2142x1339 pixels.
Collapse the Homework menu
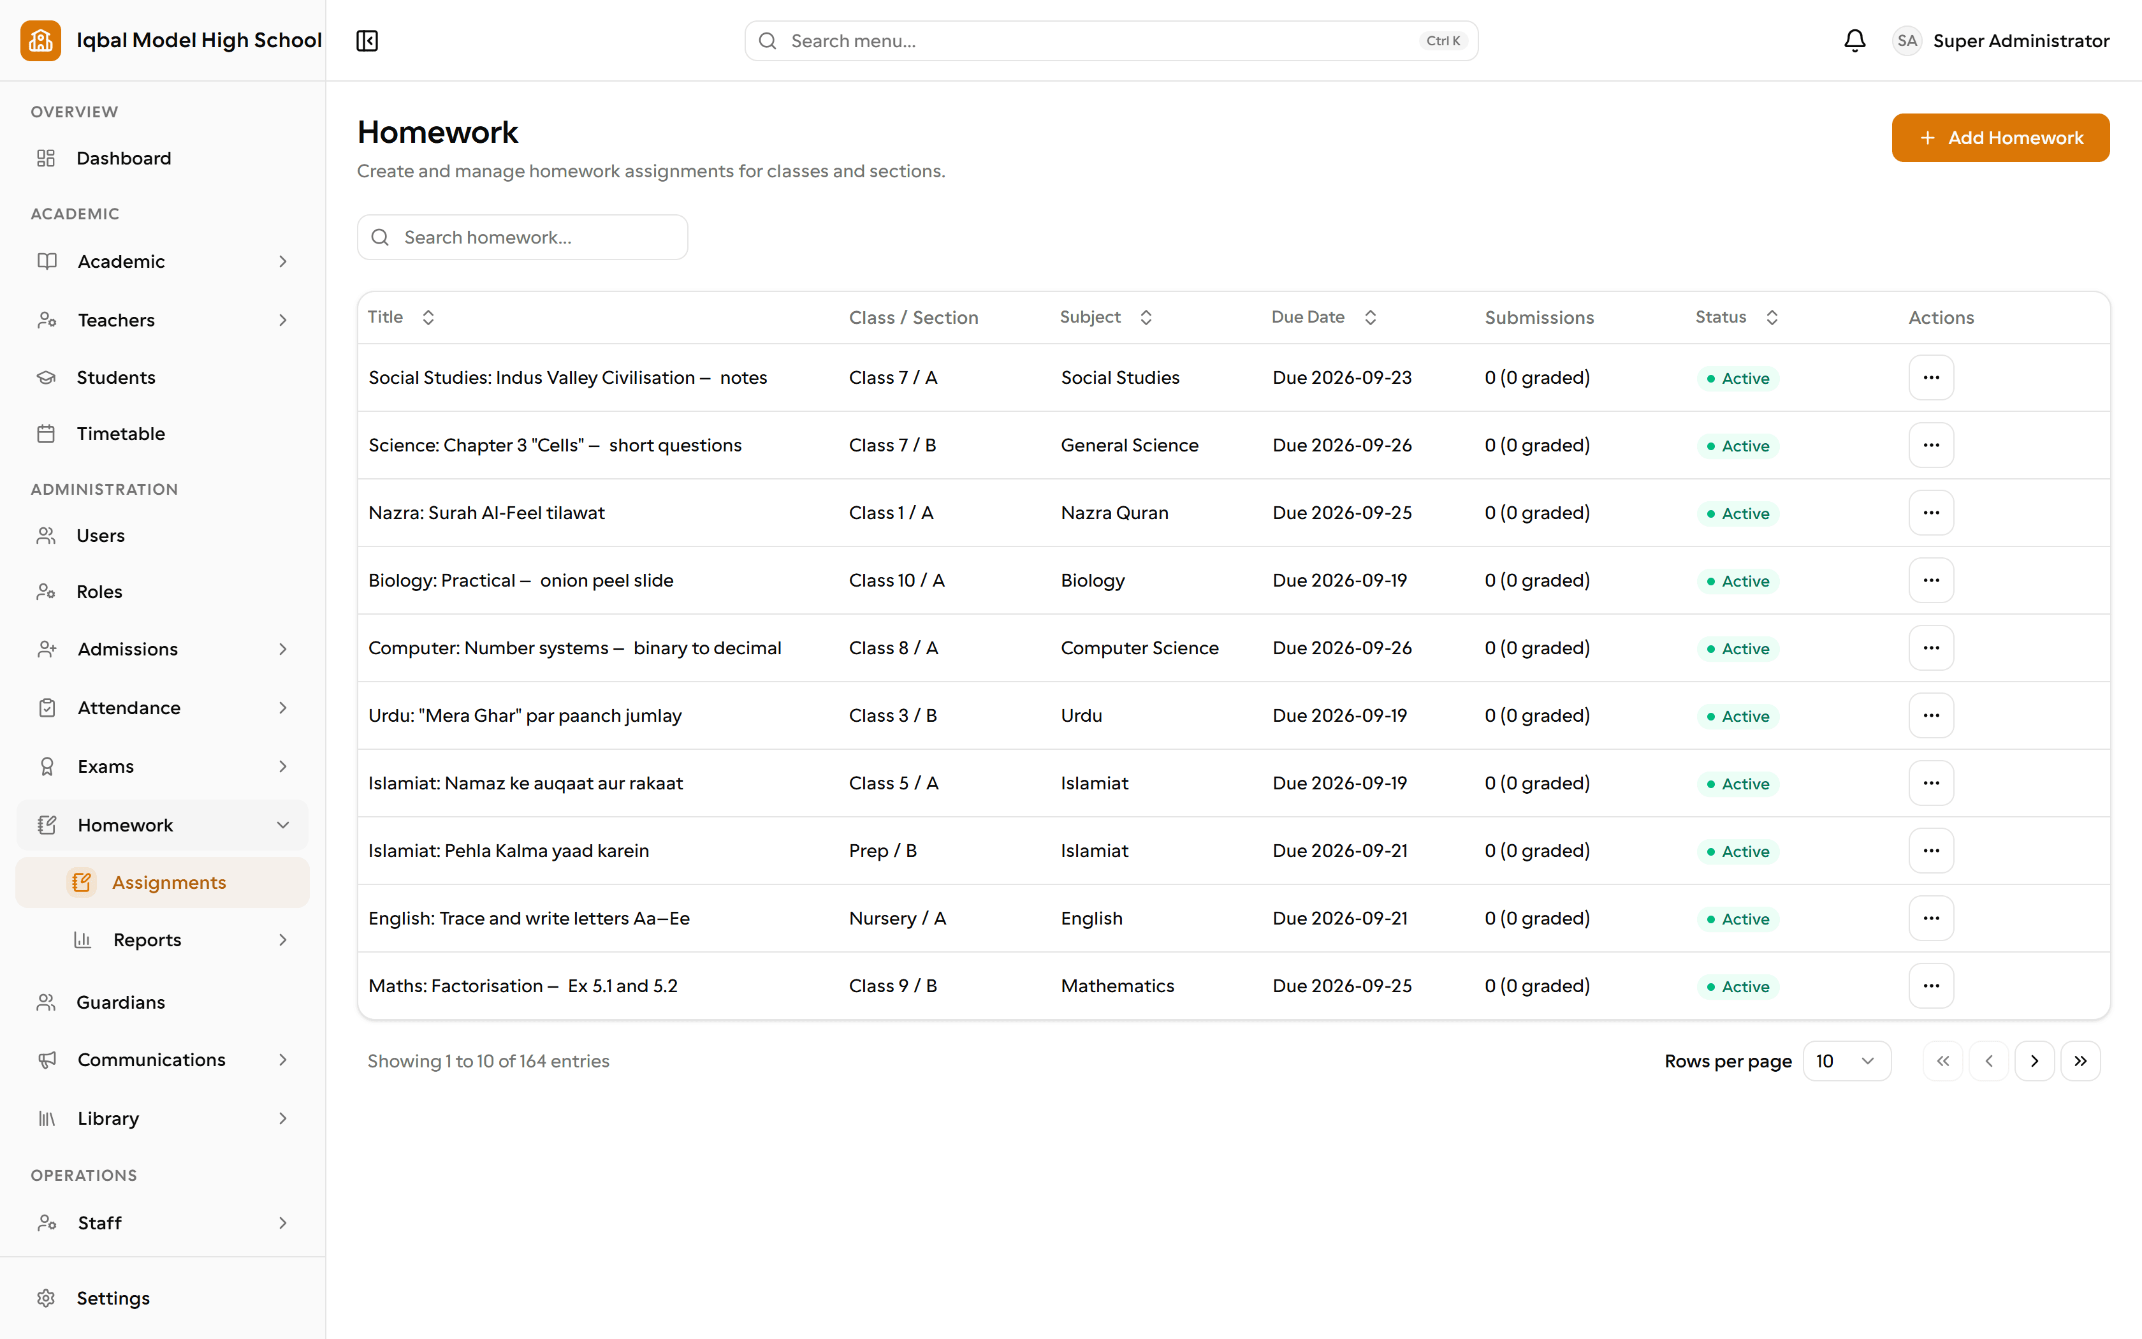point(163,825)
